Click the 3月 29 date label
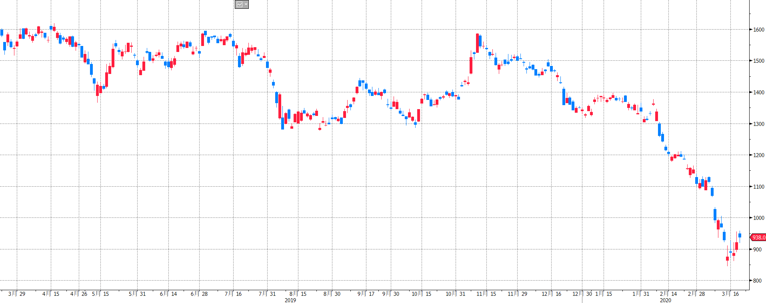Image resolution: width=766 pixels, height=303 pixels. (x=17, y=294)
